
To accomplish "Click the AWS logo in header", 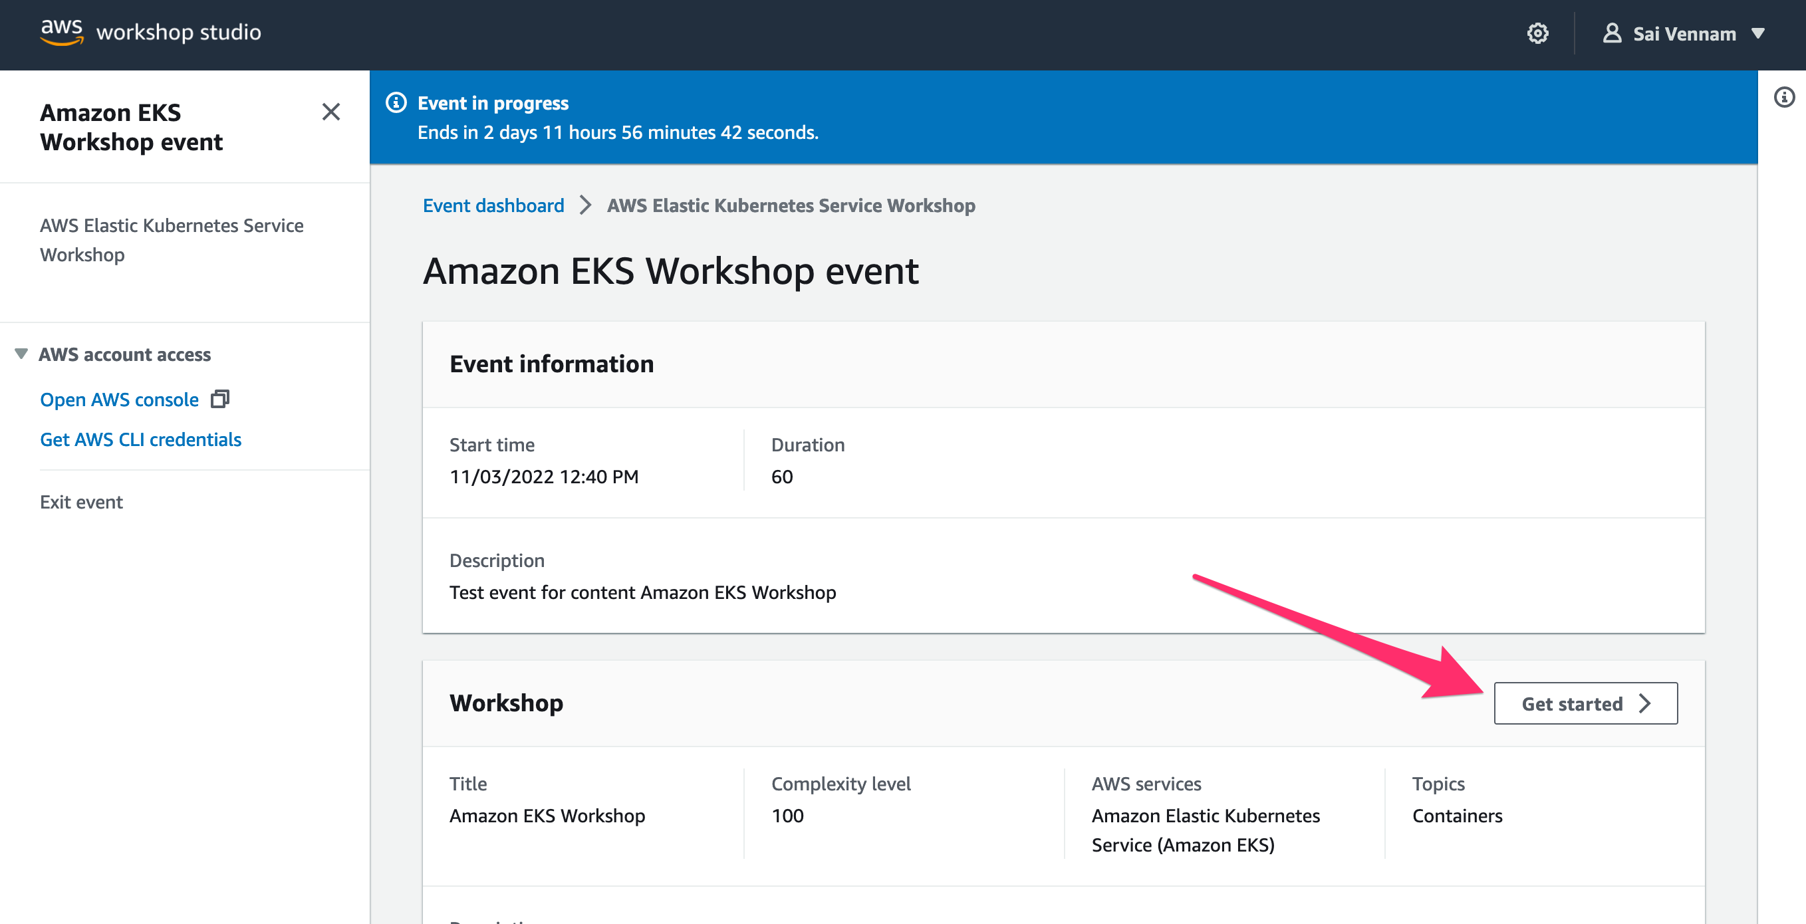I will click(62, 31).
